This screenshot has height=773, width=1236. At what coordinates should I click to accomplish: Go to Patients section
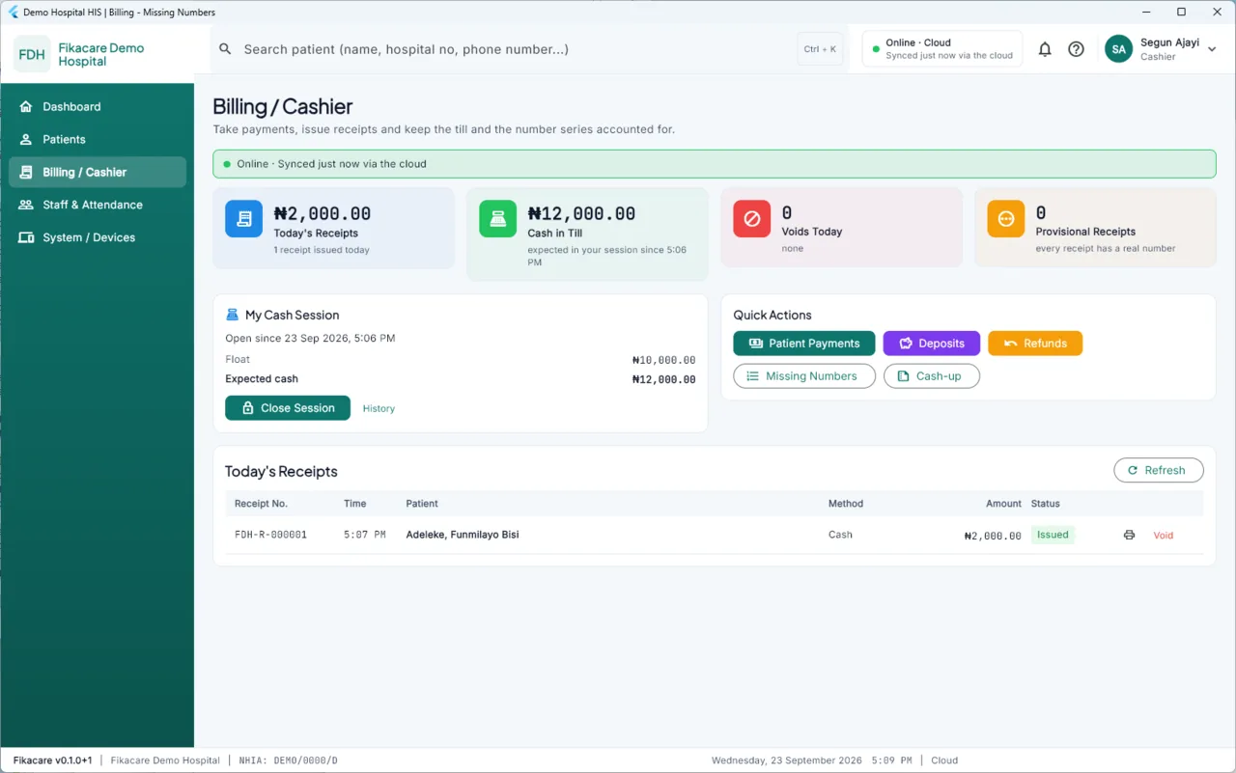(x=98, y=139)
